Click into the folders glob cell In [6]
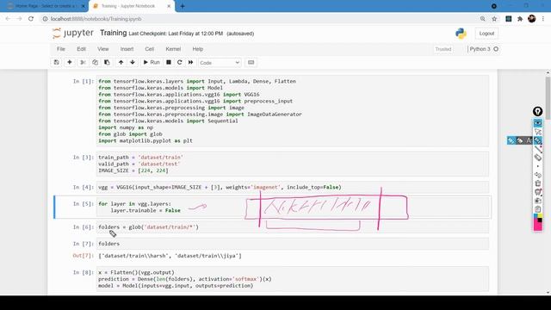Screen dimensions: 551x310 tap(293, 227)
